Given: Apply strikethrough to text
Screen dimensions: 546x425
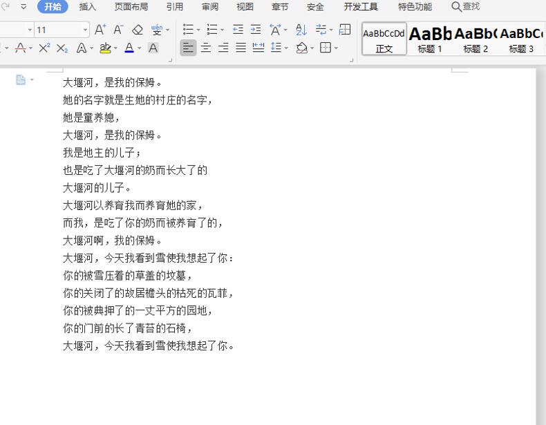Looking at the screenshot, I should (21, 48).
